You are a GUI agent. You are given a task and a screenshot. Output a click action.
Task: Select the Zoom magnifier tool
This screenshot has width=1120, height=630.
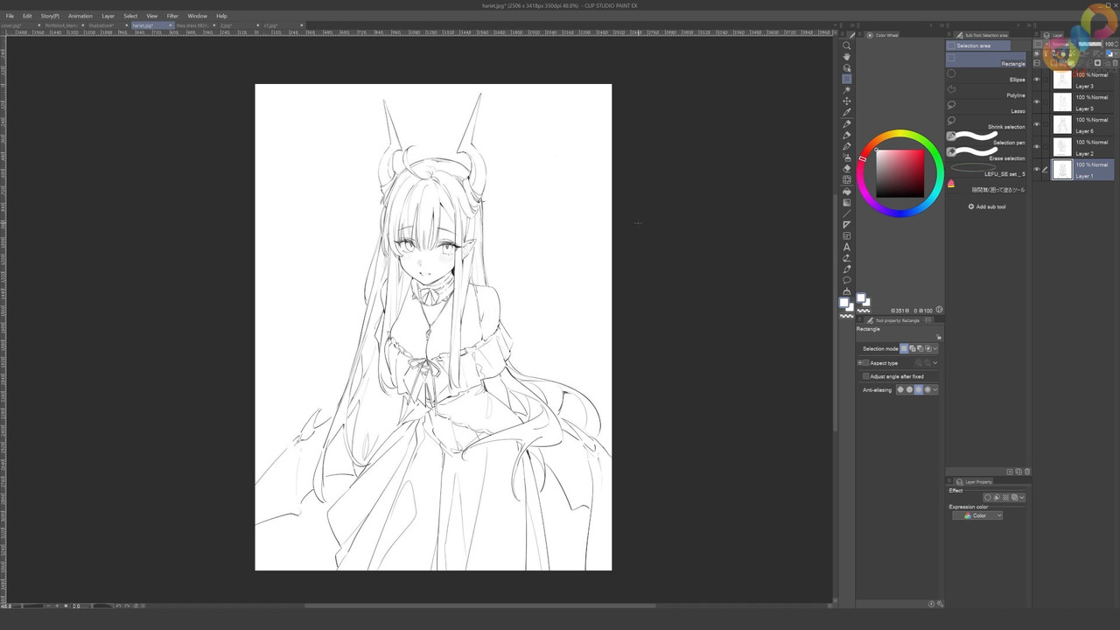point(846,45)
